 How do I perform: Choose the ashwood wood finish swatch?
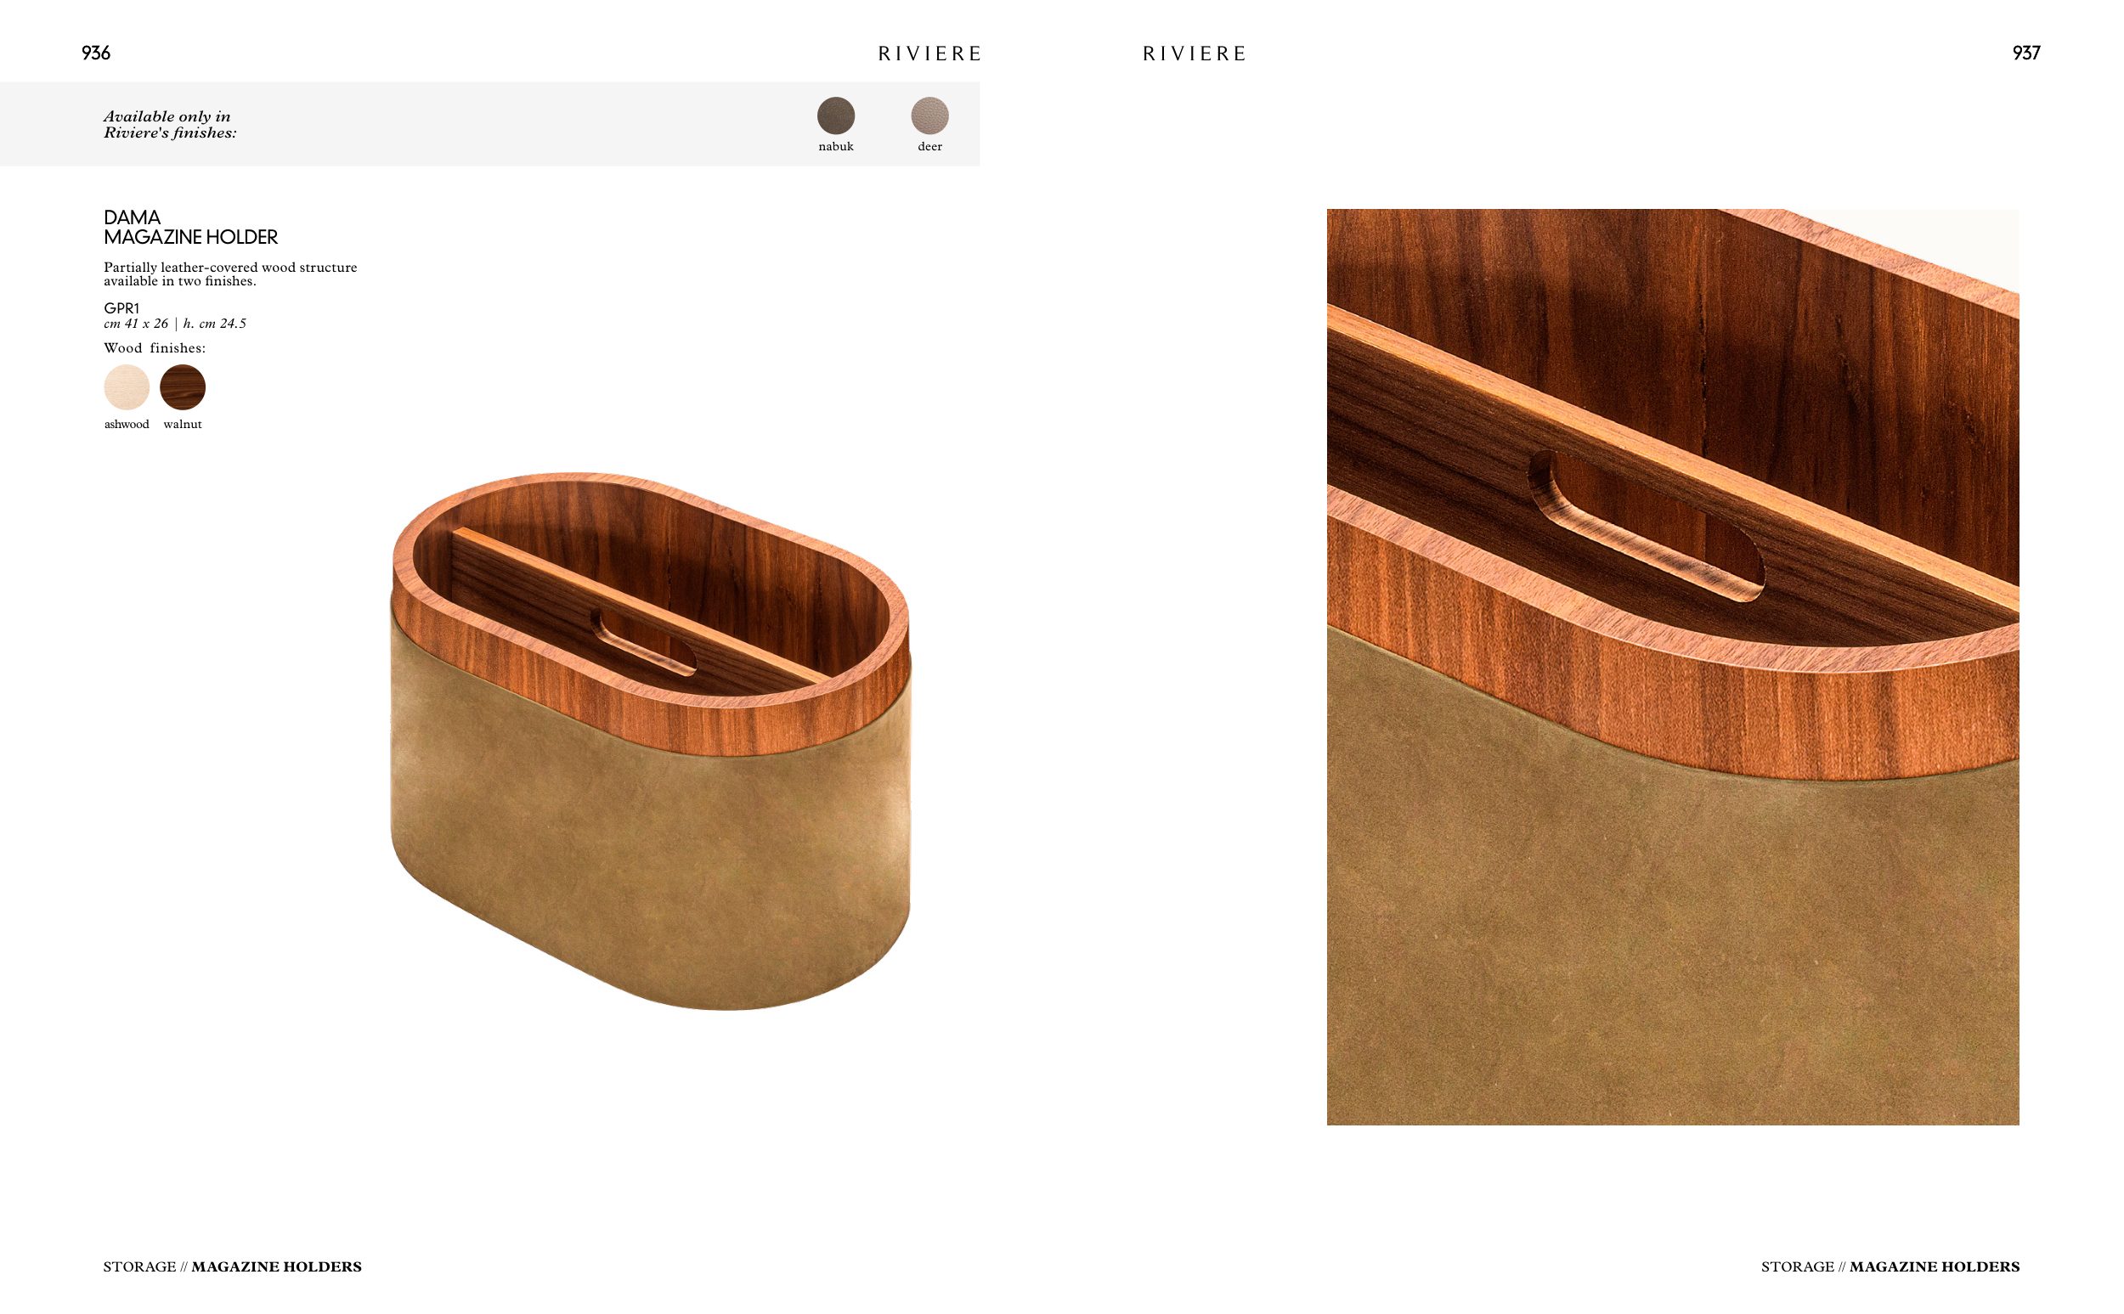[x=127, y=386]
